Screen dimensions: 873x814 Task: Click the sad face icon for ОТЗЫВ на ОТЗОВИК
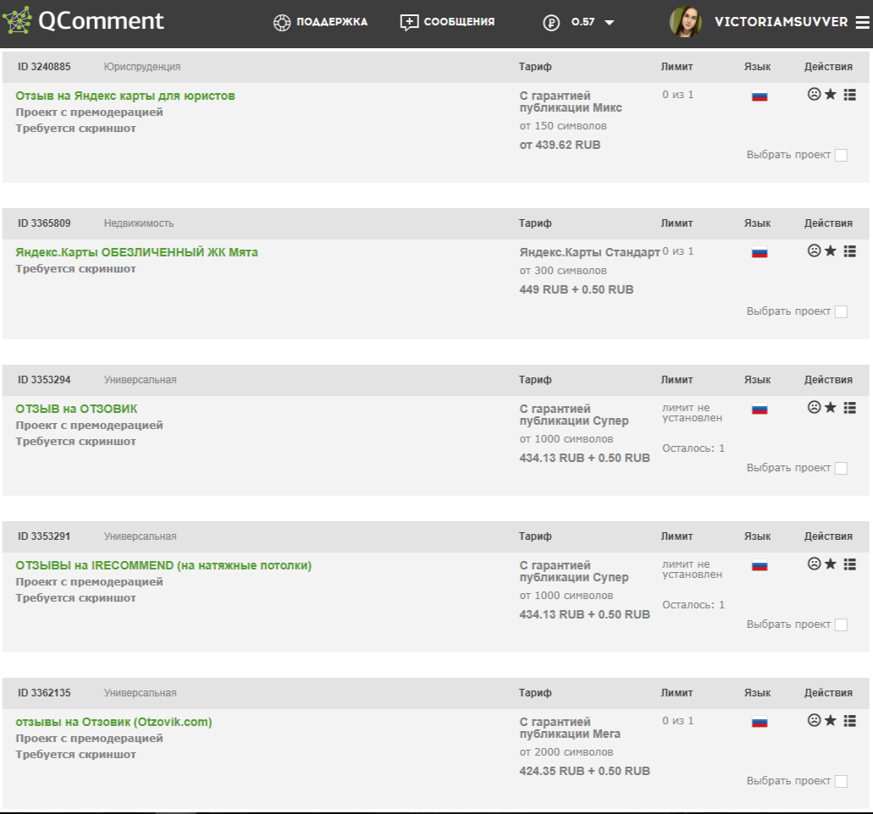pos(814,407)
